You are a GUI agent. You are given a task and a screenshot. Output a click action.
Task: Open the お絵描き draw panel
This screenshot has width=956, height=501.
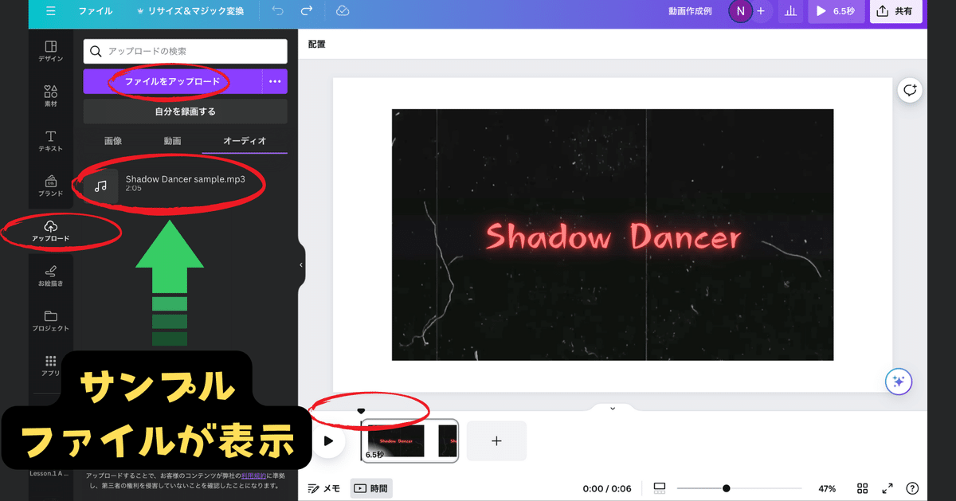(51, 276)
